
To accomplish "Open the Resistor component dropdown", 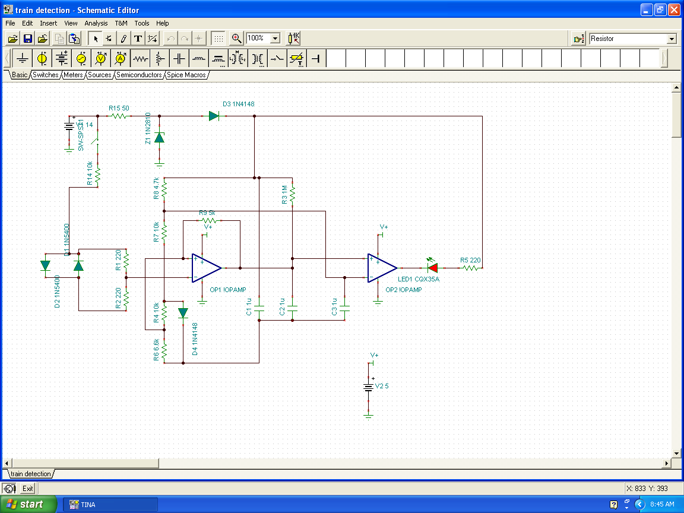I will (672, 39).
